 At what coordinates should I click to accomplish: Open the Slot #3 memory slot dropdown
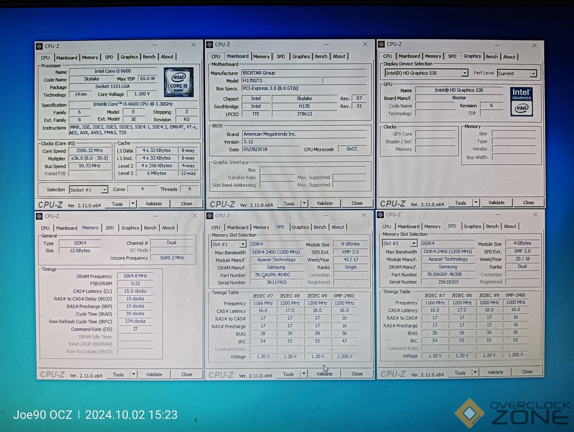click(x=414, y=243)
